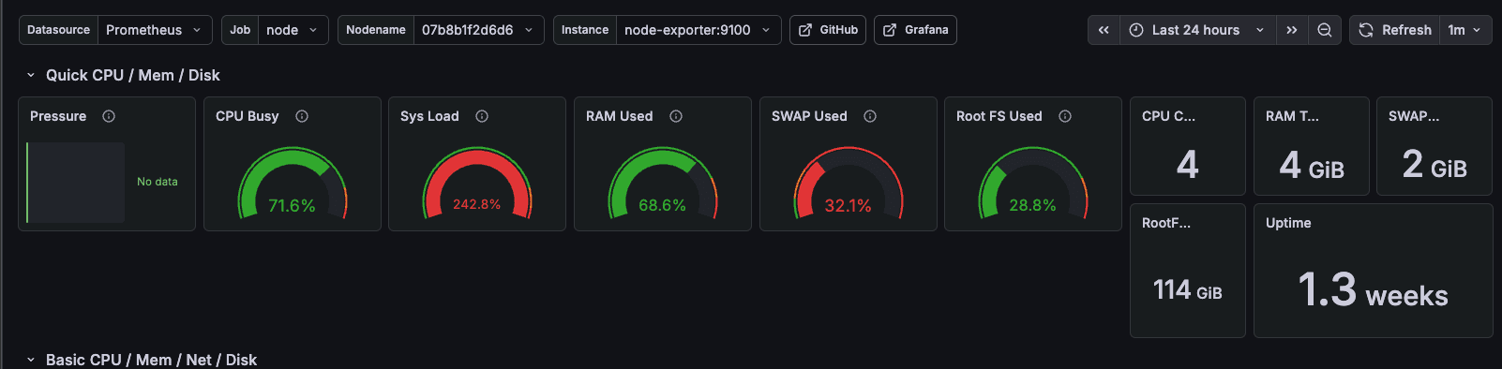This screenshot has width=1502, height=369.
Task: Click the Sys Load panel title
Action: tap(429, 116)
